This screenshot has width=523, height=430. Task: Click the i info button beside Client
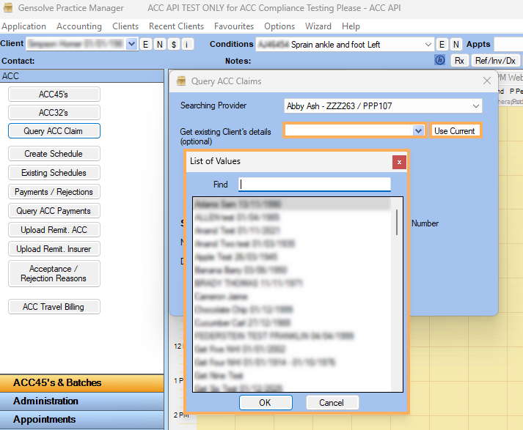(x=187, y=45)
